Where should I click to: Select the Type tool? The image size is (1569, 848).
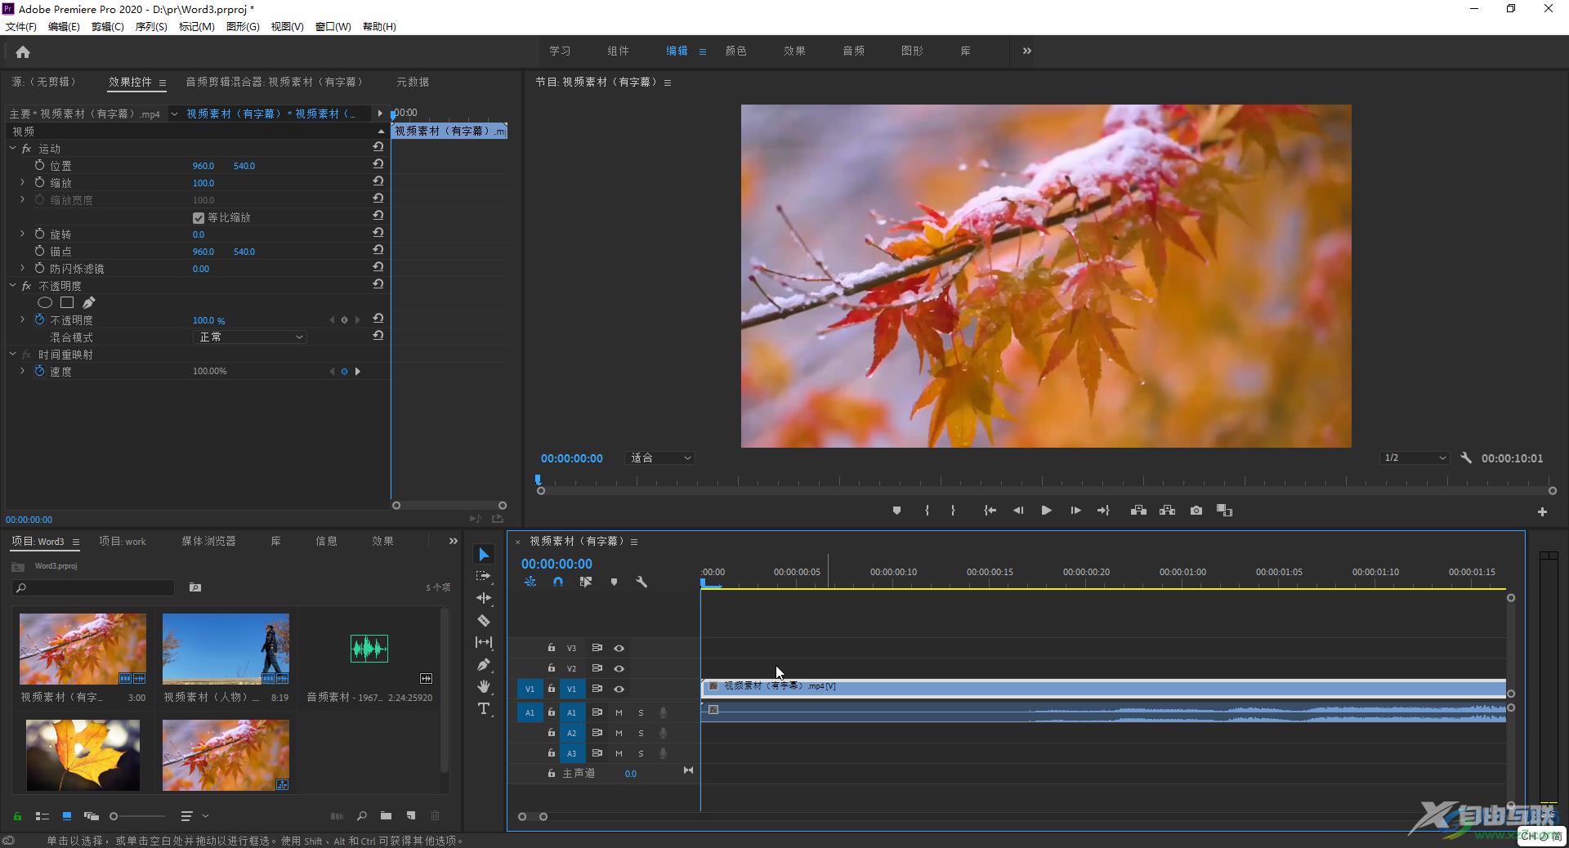coord(484,708)
